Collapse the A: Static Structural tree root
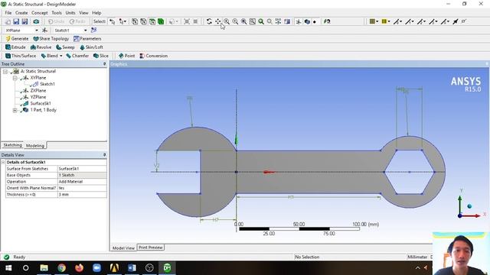Screen dimensions: 490x275 coord(5,71)
